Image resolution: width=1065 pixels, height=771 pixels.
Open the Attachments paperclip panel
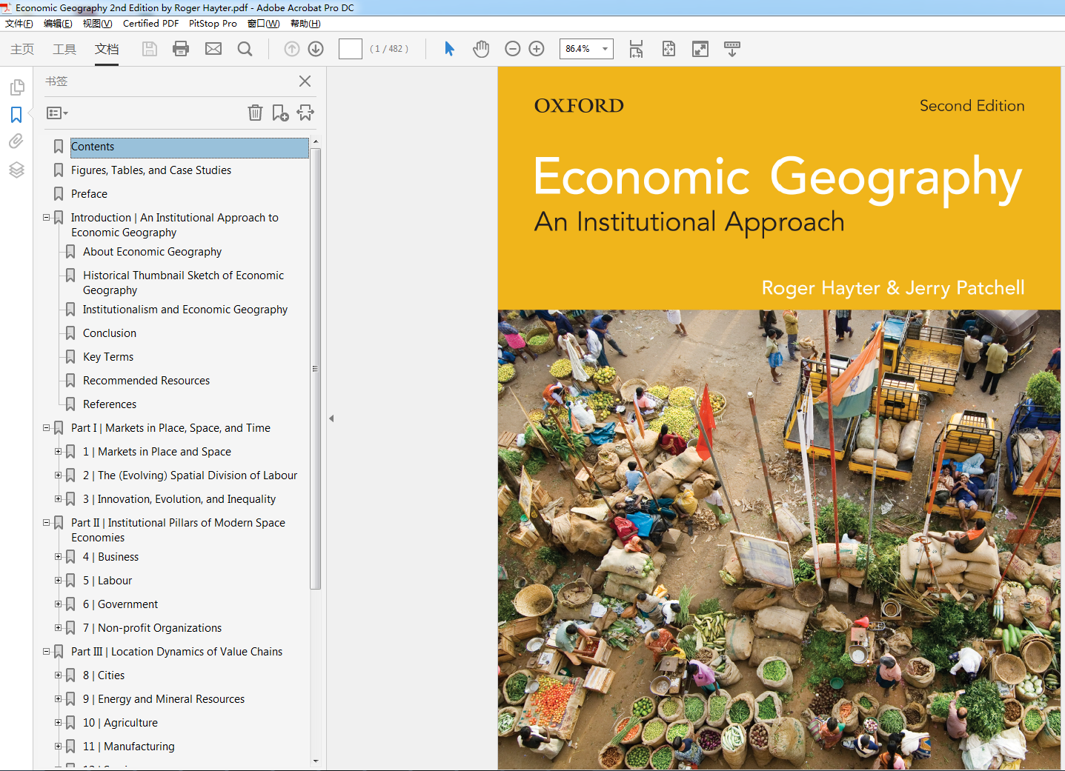tap(16, 141)
